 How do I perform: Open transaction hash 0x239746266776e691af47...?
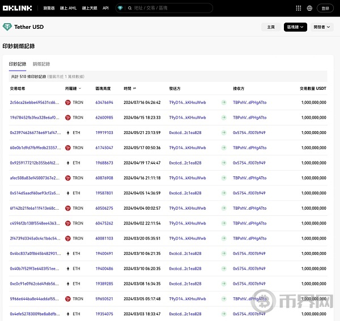35,133
